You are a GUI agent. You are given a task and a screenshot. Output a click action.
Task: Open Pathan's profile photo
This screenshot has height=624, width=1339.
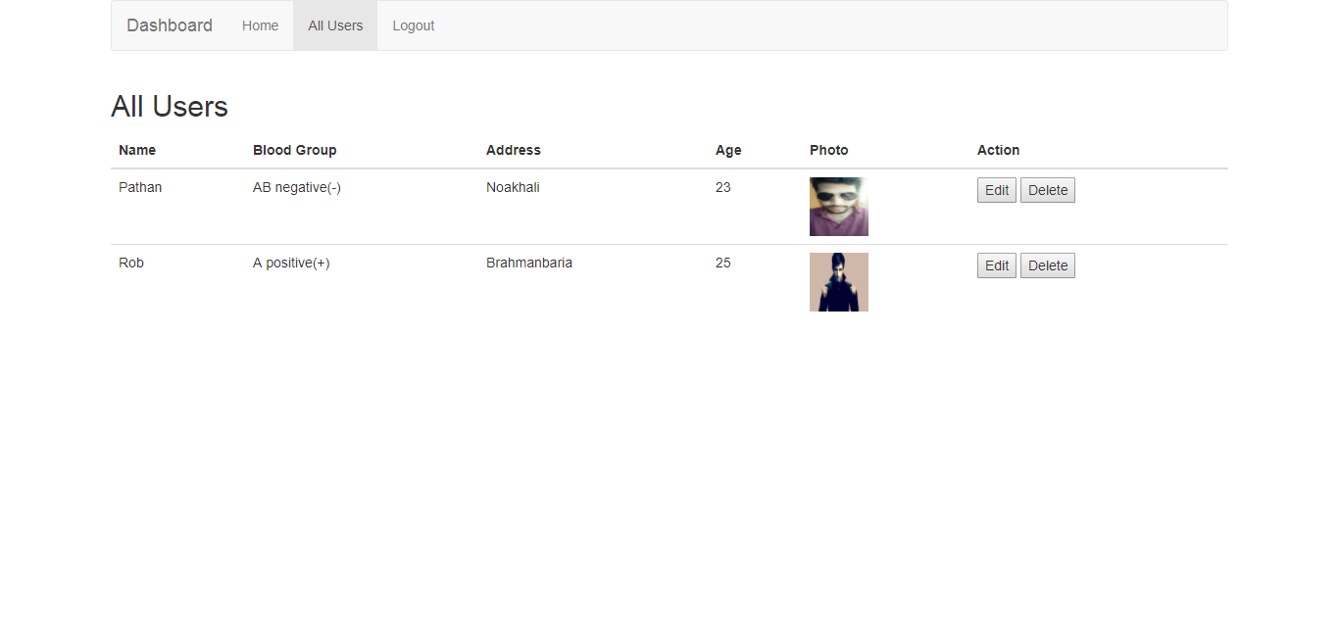838,206
